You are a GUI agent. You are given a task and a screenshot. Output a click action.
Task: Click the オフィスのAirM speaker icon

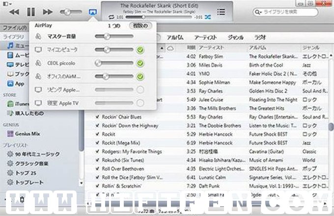point(38,76)
